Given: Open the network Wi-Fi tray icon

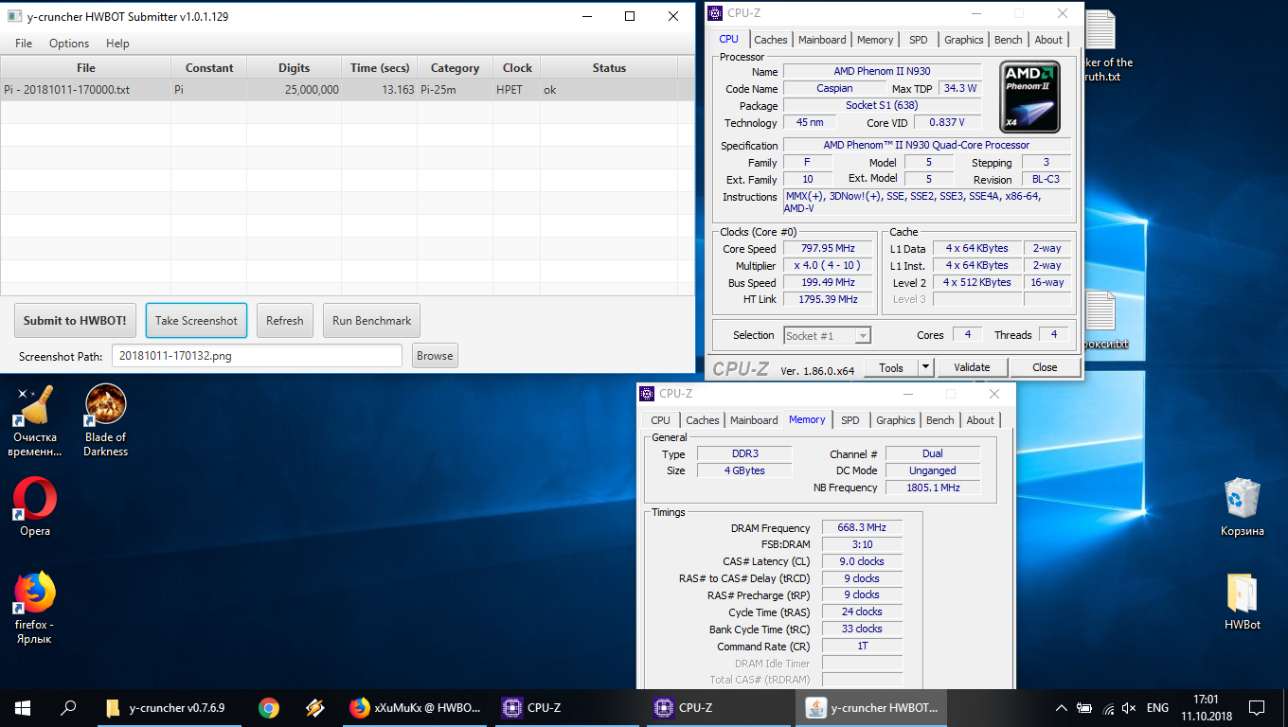Looking at the screenshot, I should 1108,707.
